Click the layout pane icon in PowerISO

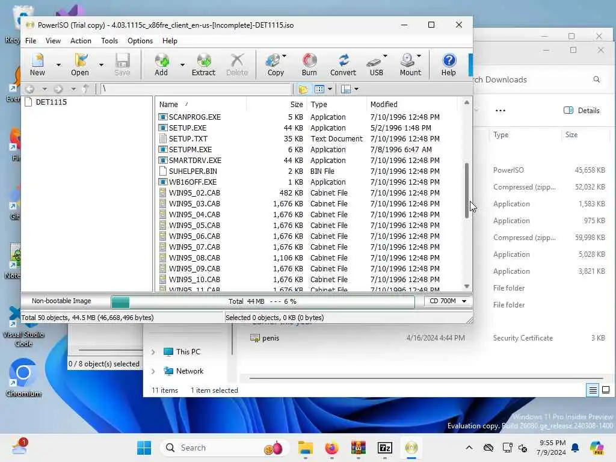coord(346,89)
